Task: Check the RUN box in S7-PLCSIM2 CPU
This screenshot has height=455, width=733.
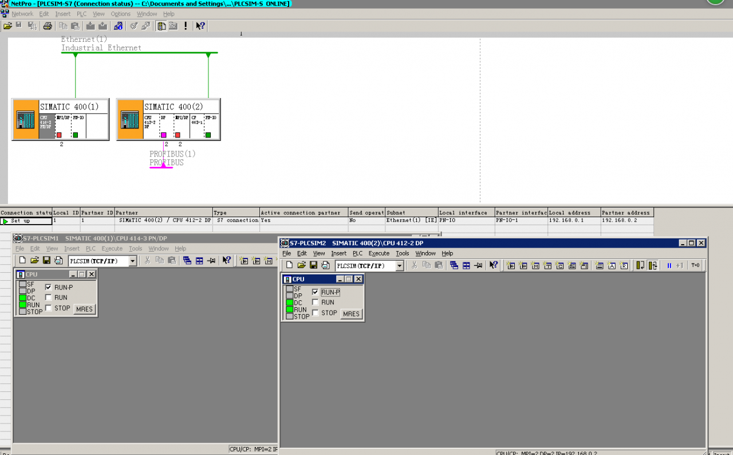Action: click(316, 302)
